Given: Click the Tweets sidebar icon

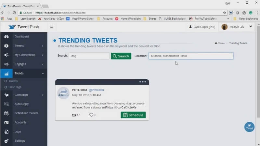Looking at the screenshot, I should (x=6, y=46).
